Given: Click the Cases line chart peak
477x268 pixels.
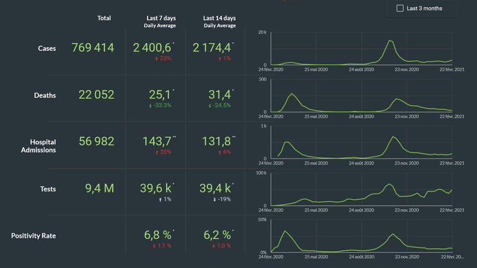Looking at the screenshot, I should [390, 41].
